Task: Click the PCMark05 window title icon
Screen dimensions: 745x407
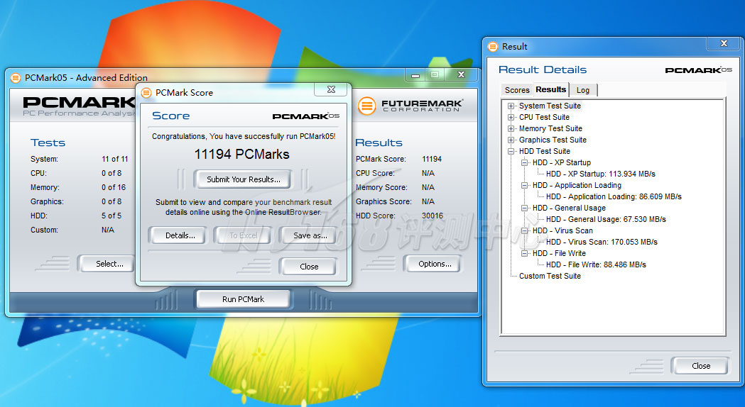Action: [16, 78]
